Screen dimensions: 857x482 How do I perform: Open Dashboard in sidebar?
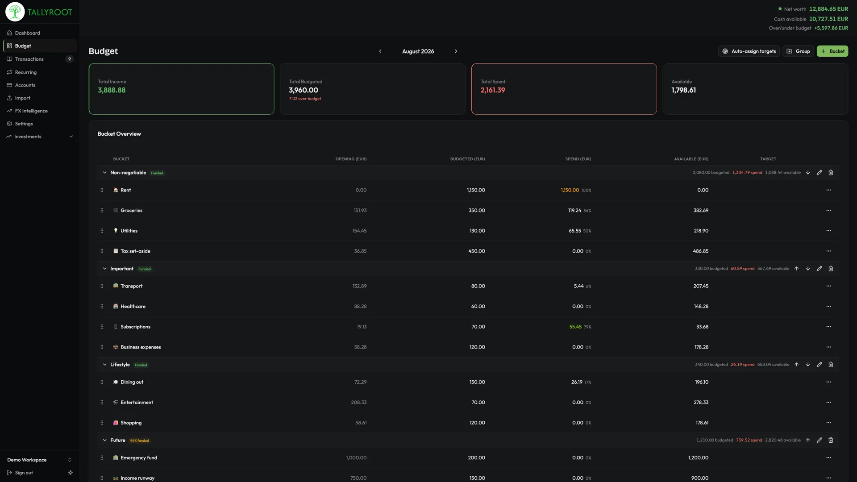point(40,33)
